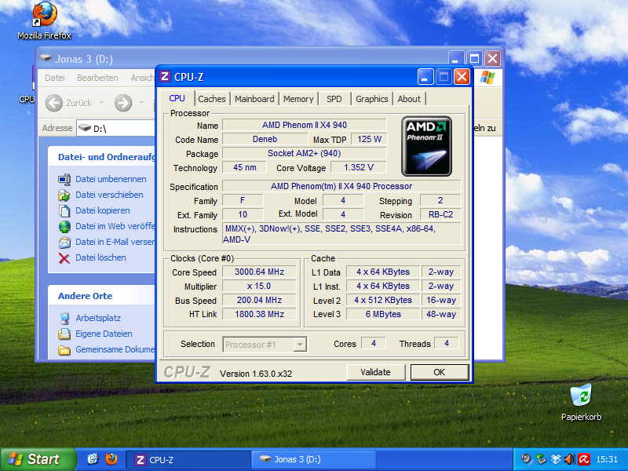628x471 pixels.
Task: Click the CPU-Z title bar Z icon
Action: 165,76
